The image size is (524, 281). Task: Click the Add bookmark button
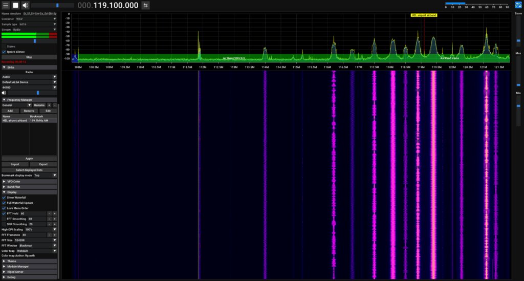click(10, 111)
